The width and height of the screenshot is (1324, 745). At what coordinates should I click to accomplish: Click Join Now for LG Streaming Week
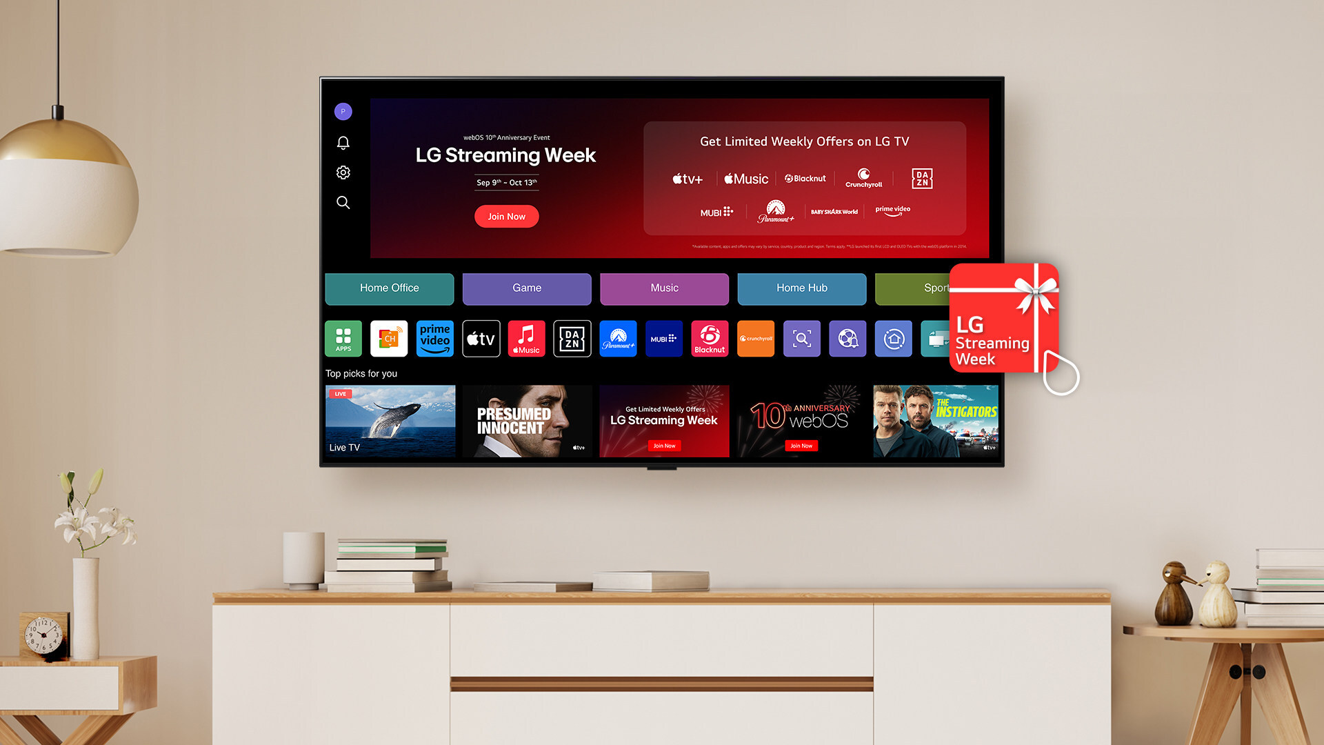click(x=505, y=216)
